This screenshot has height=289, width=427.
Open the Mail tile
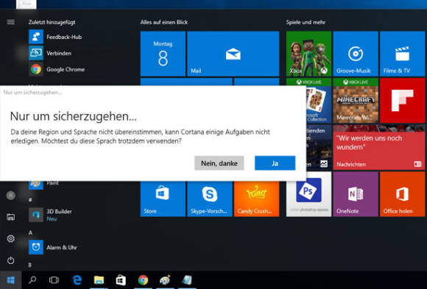233,54
